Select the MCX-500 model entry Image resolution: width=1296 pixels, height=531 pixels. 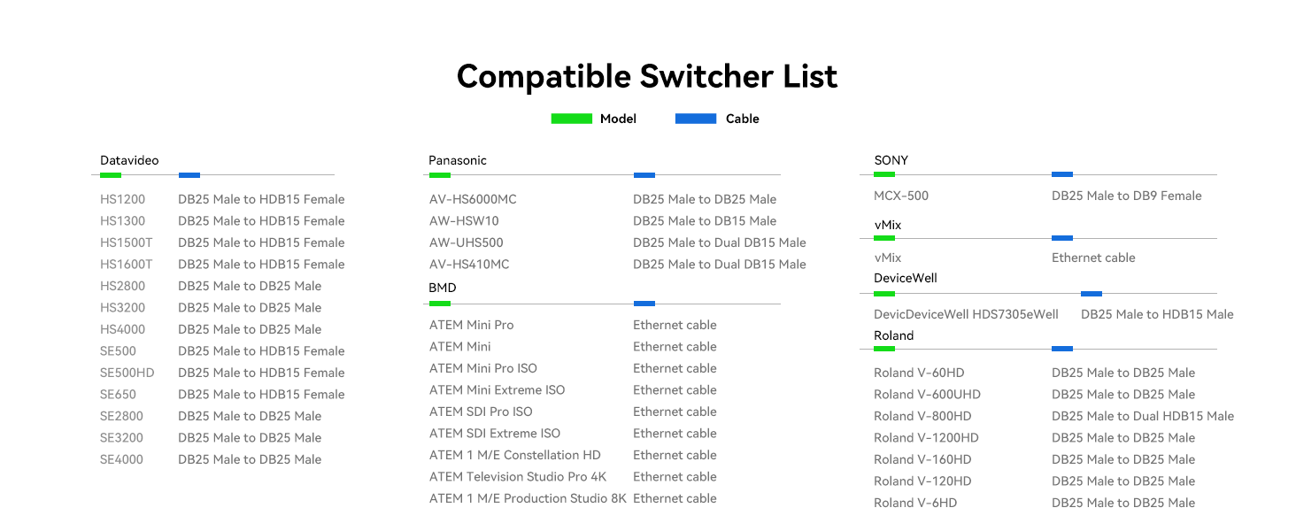[x=901, y=196]
